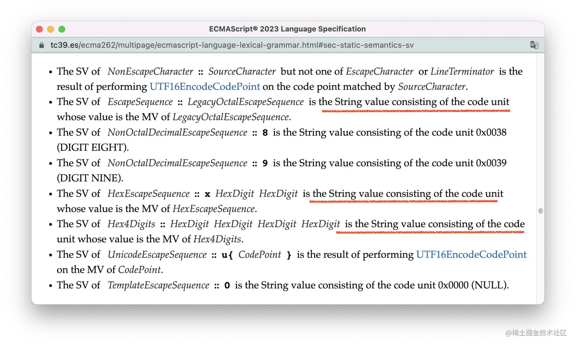Screen dimensions: 576x346
Task: Click the (DIGIT NINE) text
Action: tap(90, 178)
